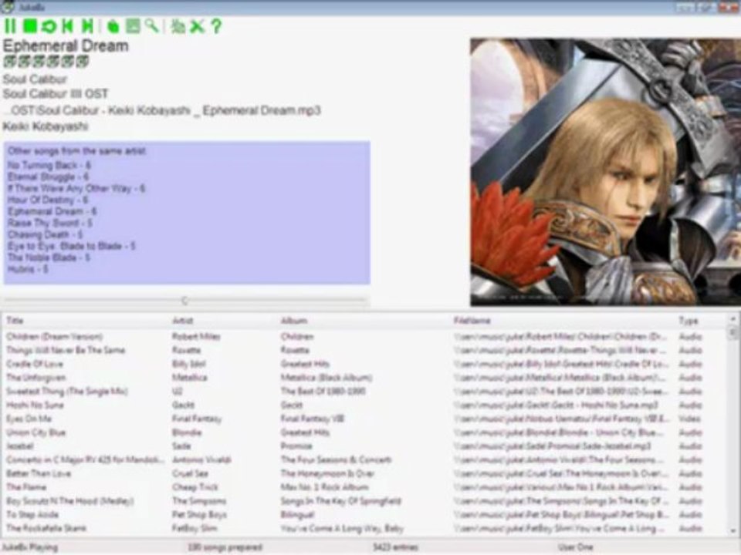Select 'Jezebel' playlist row
The width and height of the screenshot is (741, 555).
tap(364, 446)
